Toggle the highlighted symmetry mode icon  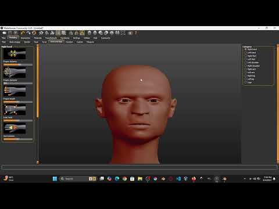click(x=82, y=33)
